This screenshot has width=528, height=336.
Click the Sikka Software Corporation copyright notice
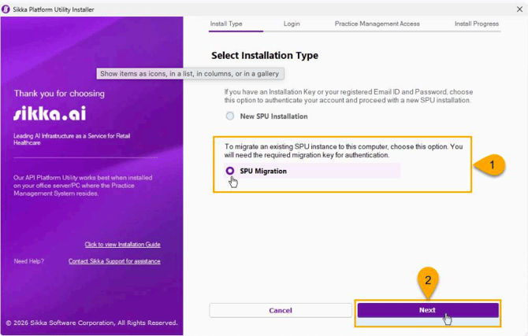click(91, 323)
